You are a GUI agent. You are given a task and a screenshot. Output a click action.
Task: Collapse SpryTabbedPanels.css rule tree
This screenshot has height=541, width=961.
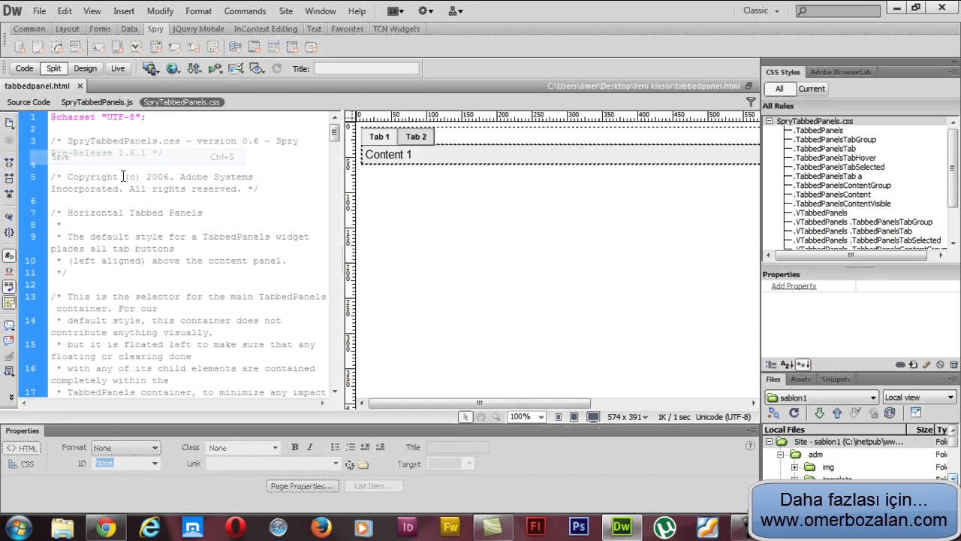pyautogui.click(x=769, y=121)
